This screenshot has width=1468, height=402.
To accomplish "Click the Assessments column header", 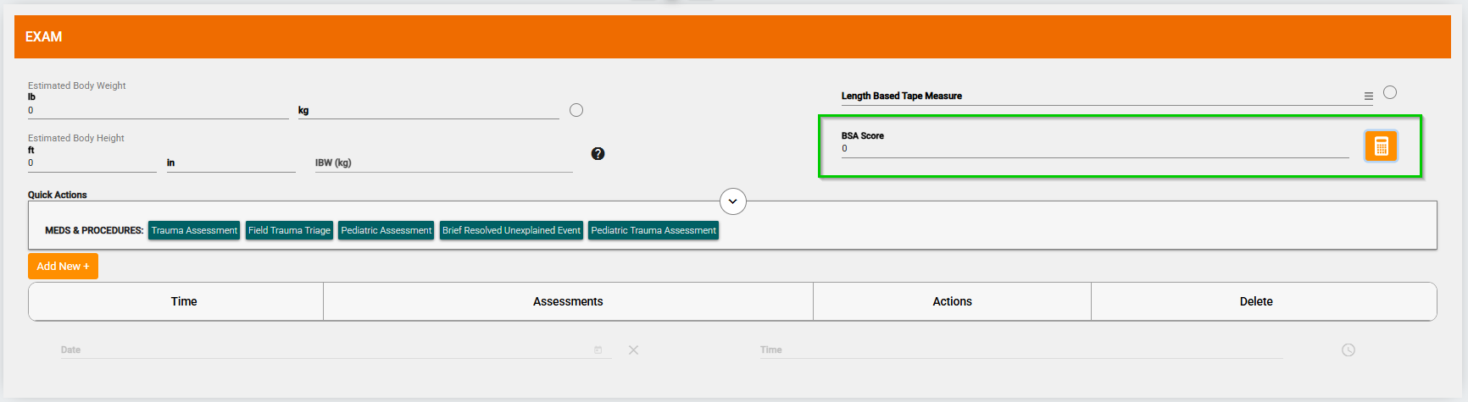I will (568, 301).
